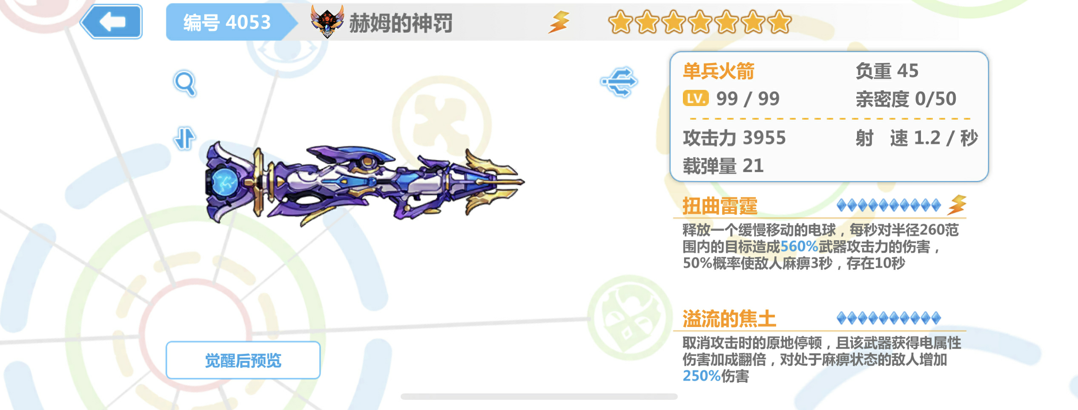Screen dimensions: 1078x410
Task: Open the 觉醒后预览 awakening preview
Action: tap(243, 360)
